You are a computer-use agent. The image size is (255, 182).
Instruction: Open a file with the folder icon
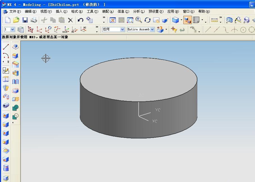16,20
